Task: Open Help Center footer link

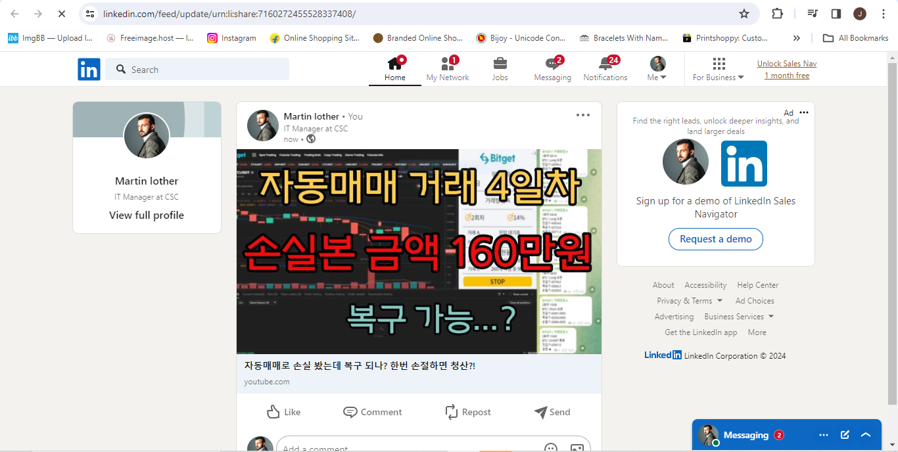Action: pos(758,285)
